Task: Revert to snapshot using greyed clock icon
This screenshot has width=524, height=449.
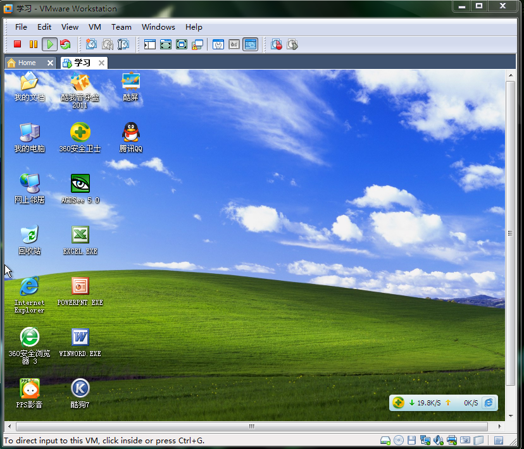Action: click(108, 44)
